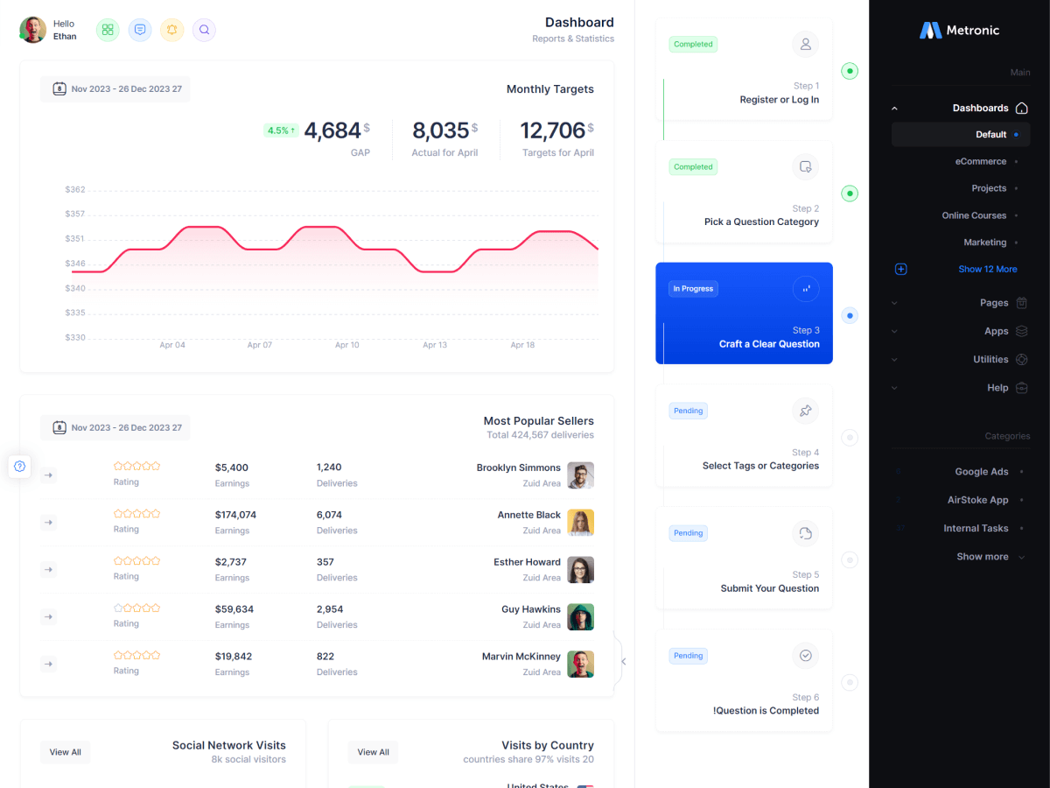Click Brooklyn Simmons row arrow icon
The image size is (1050, 788).
[x=49, y=475]
